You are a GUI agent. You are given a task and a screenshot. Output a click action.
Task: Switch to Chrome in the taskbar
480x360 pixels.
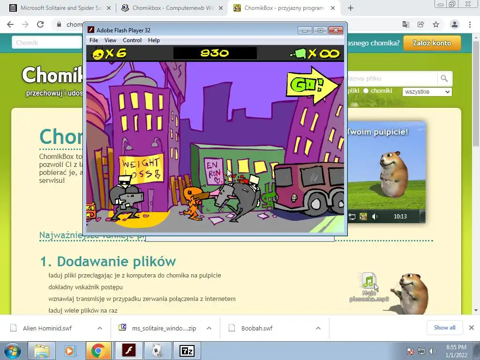click(98, 351)
